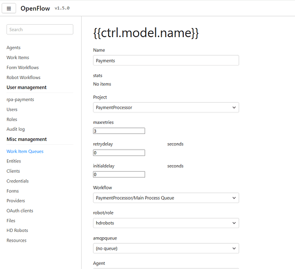This screenshot has width=295, height=269.
Task: Open OAuth clients page
Action: pos(20,210)
